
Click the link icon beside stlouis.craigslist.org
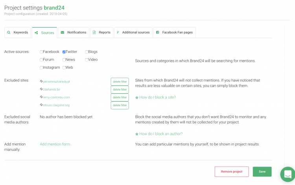click(41, 105)
